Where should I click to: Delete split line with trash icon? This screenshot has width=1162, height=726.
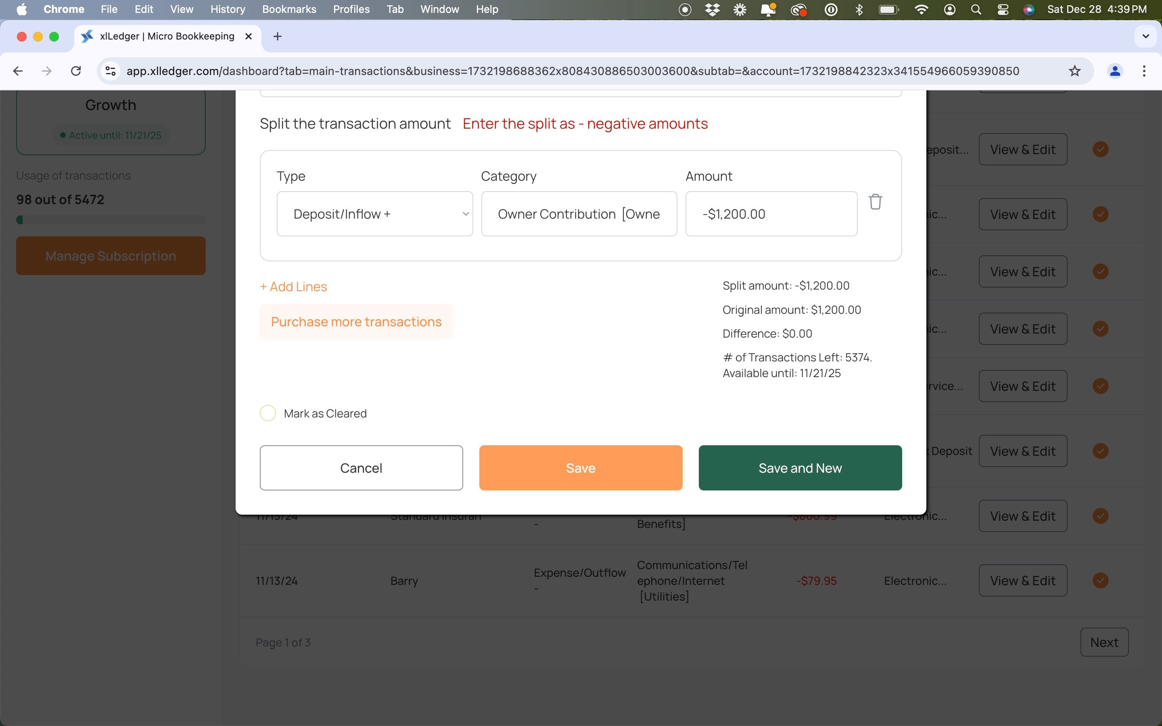pyautogui.click(x=875, y=202)
